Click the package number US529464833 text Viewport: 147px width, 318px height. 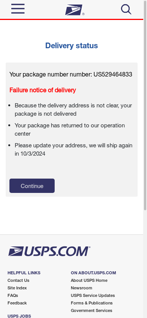(x=113, y=75)
